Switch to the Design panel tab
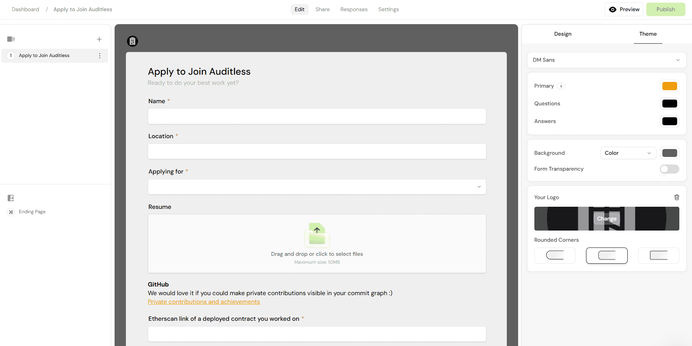Screen dimensions: 692x346 click(x=563, y=34)
